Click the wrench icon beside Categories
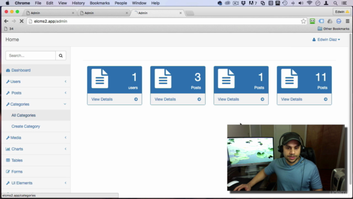 (x=8, y=104)
